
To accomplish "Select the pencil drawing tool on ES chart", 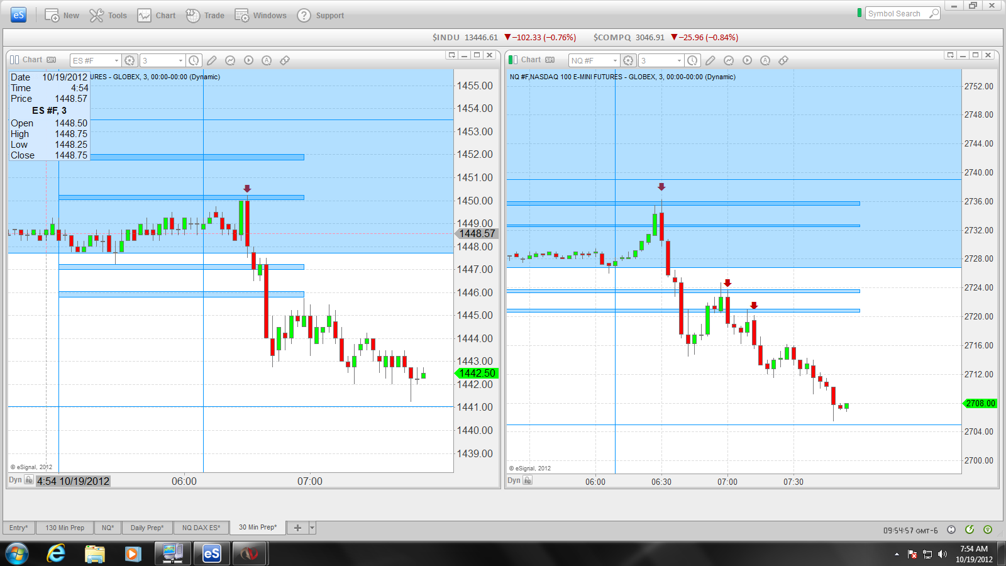I will click(212, 60).
